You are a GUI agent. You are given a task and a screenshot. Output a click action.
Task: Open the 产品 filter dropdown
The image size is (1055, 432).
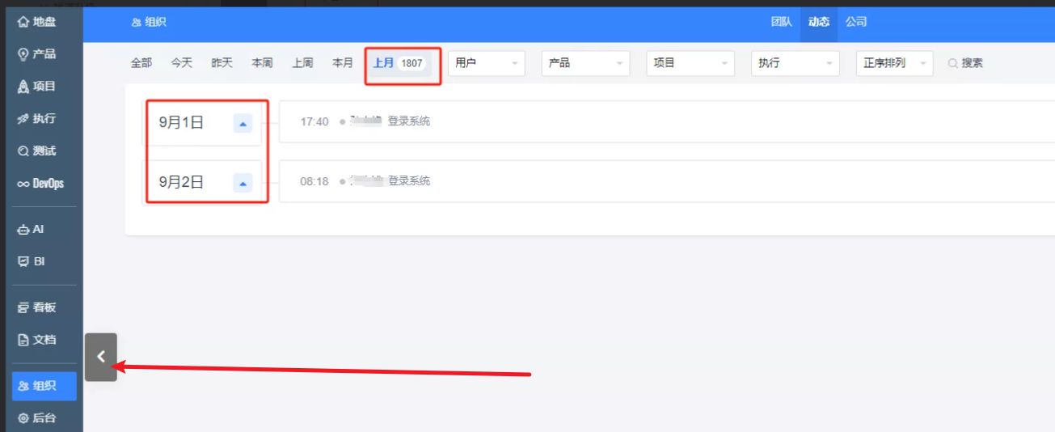point(586,63)
